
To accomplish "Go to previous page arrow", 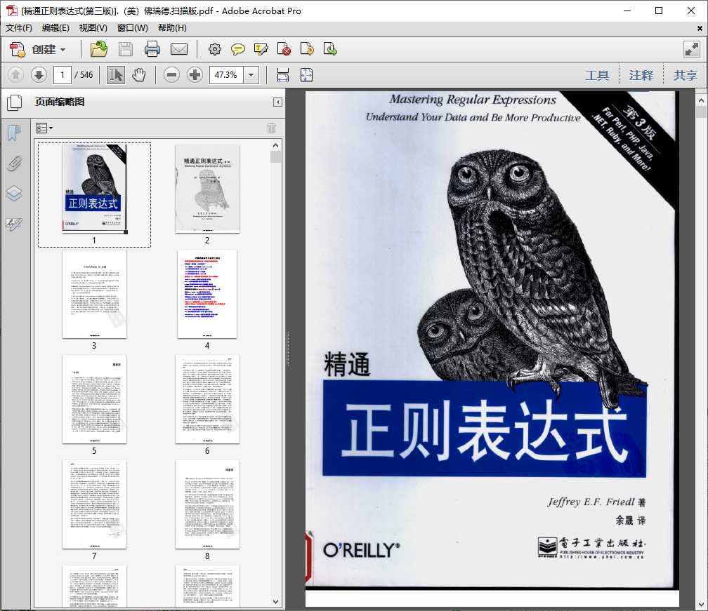I will tap(15, 75).
